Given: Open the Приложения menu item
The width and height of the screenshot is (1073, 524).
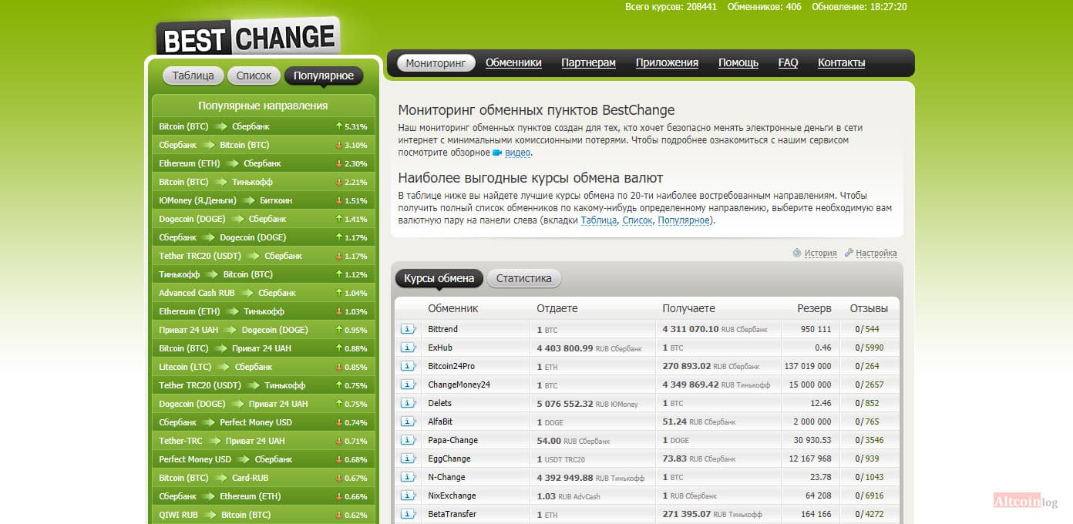Looking at the screenshot, I should click(667, 63).
